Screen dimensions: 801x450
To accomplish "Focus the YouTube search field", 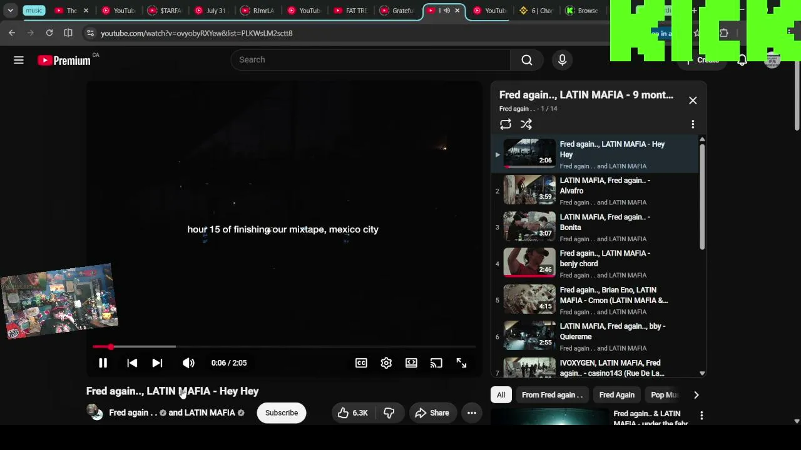I will [371, 60].
